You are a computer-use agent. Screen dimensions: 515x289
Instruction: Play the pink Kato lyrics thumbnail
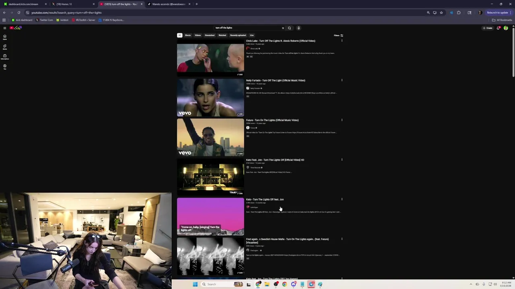tap(210, 216)
